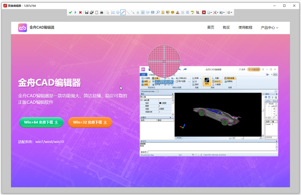The width and height of the screenshot is (301, 195).
Task: Open dropdown arrow beside the edit-note icon
Action: [211, 13]
